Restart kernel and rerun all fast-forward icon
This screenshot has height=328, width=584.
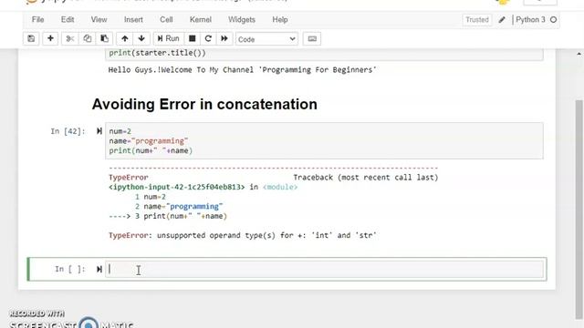pos(224,38)
